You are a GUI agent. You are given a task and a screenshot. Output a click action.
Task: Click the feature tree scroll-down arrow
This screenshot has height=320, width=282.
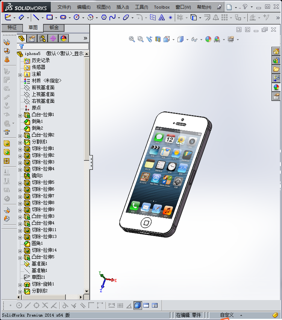click(86, 291)
